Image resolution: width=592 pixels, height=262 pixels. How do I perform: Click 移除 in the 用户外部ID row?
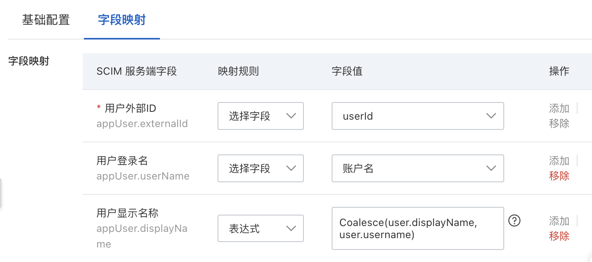(559, 124)
